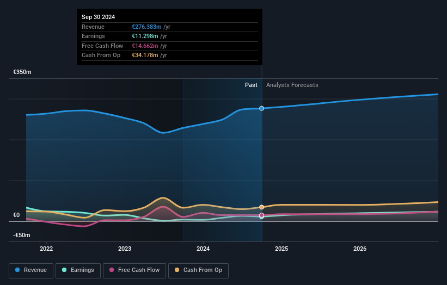Click the €276.383m revenue value
Screen dimensions: 447x285
tap(146, 27)
